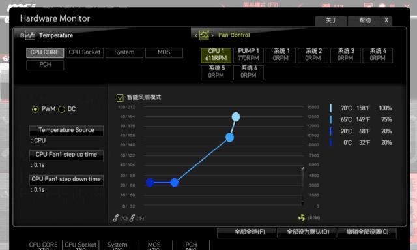417x250 pixels.
Task: Click CPU CORE reading in bottom bar
Action: tap(44, 245)
